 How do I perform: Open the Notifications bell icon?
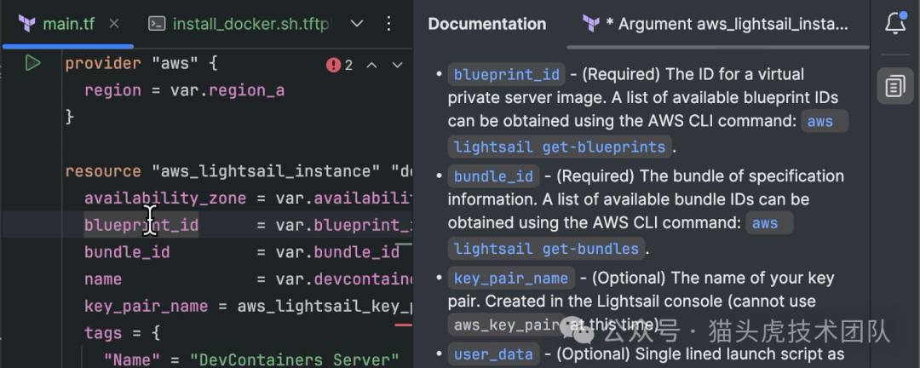coord(895,23)
